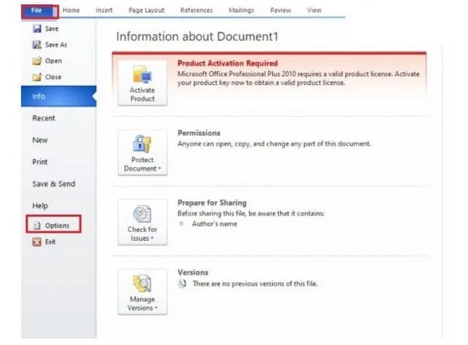Image resolution: width=468 pixels, height=345 pixels.
Task: Open the Save & Send section
Action: coord(53,184)
